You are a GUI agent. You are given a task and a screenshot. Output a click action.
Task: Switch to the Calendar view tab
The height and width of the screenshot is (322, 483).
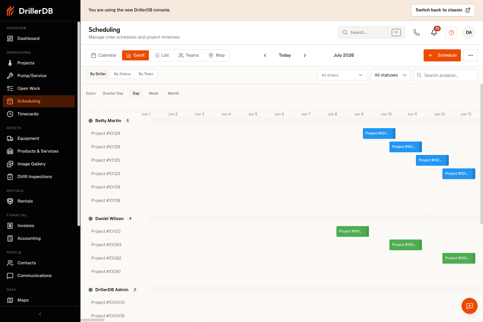point(104,55)
